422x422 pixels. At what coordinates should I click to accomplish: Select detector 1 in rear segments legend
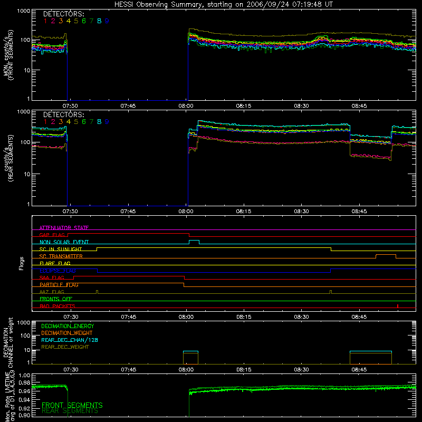coord(45,122)
